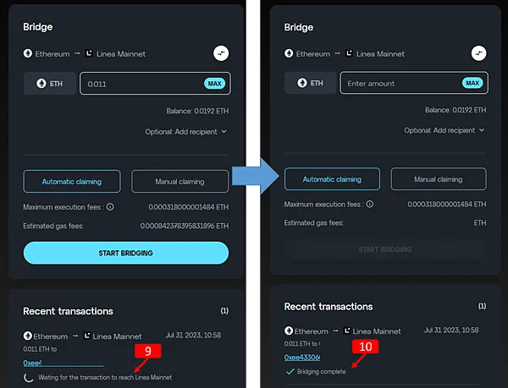Expand Optional Add recipient in right panel
508x388 pixels.
point(444,130)
